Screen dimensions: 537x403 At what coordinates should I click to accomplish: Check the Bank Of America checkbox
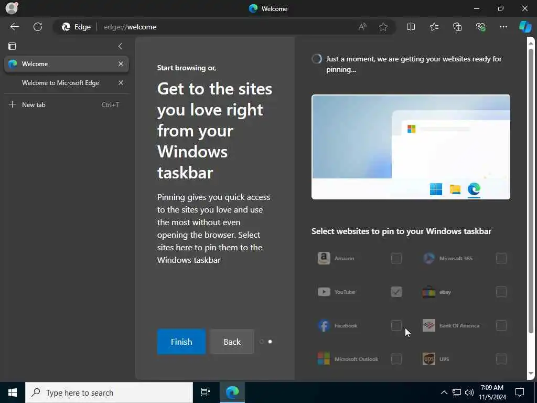(501, 325)
